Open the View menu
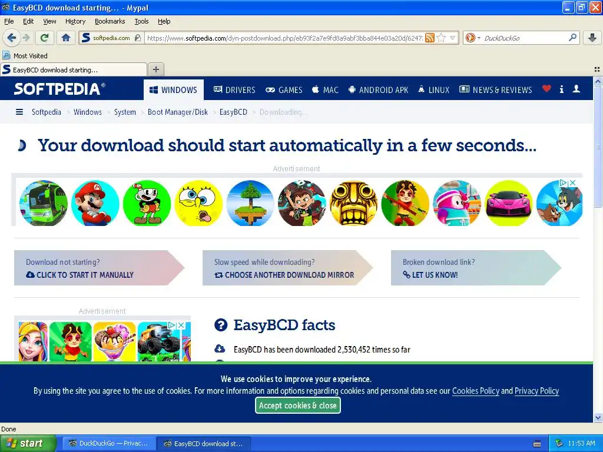603x452 pixels. coord(49,21)
